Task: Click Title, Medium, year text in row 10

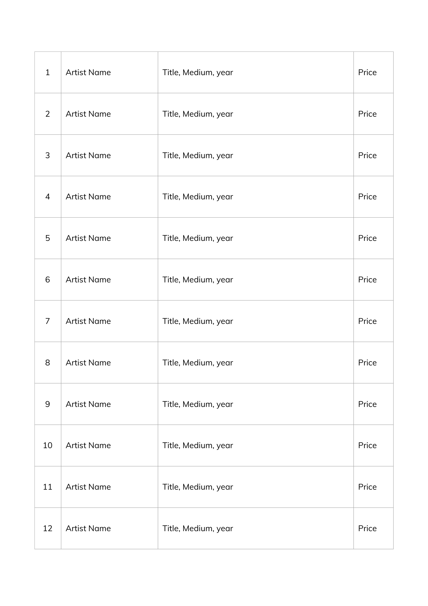Action: coord(198,445)
